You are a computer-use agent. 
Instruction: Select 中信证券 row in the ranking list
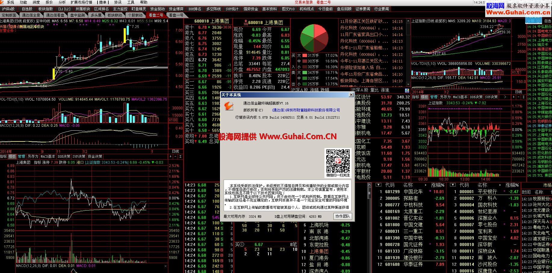click(537, 244)
